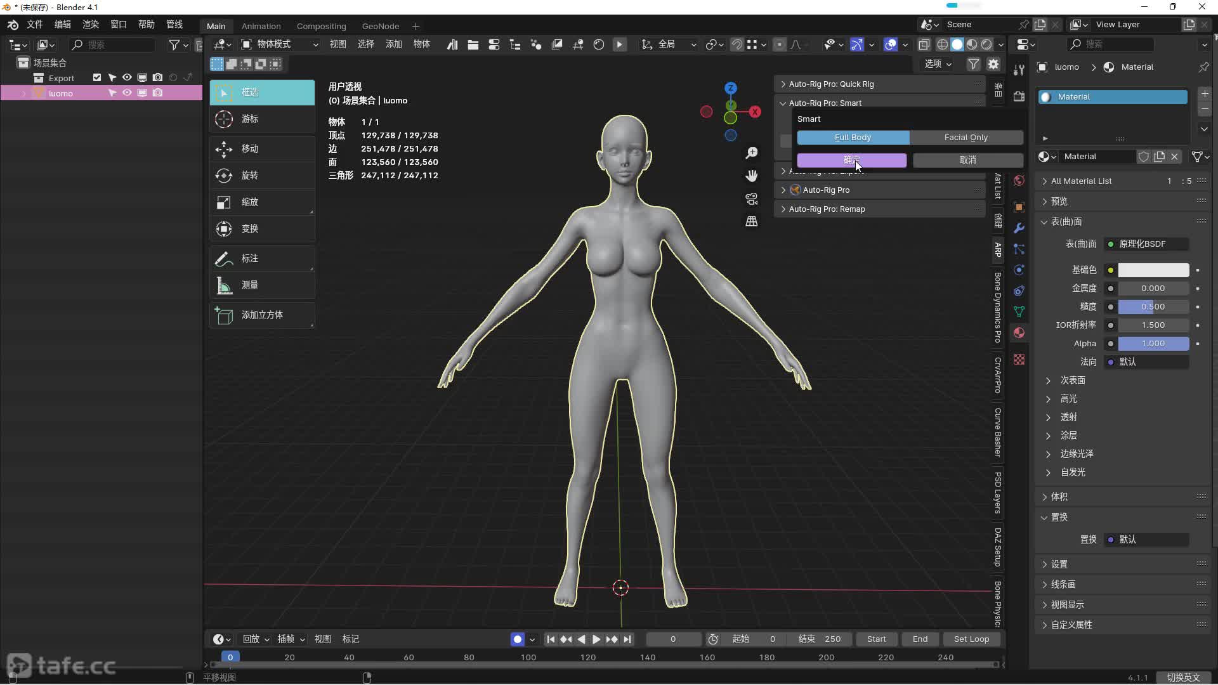Toggle camera view icon in viewport
Image resolution: width=1218 pixels, height=685 pixels.
(x=752, y=199)
